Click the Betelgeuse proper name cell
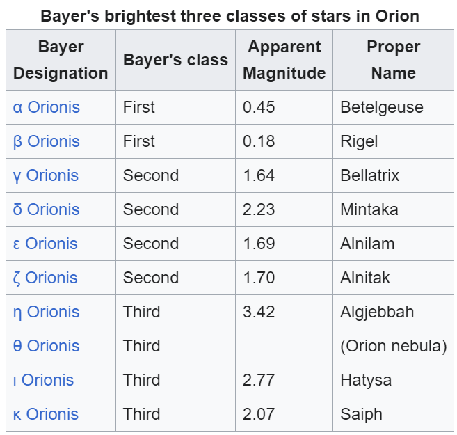The width and height of the screenshot is (457, 435). [x=394, y=108]
